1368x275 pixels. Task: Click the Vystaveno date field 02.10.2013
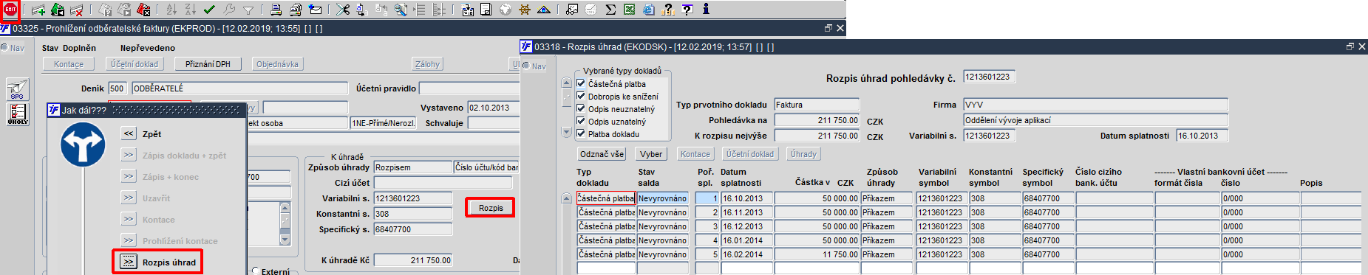click(494, 108)
